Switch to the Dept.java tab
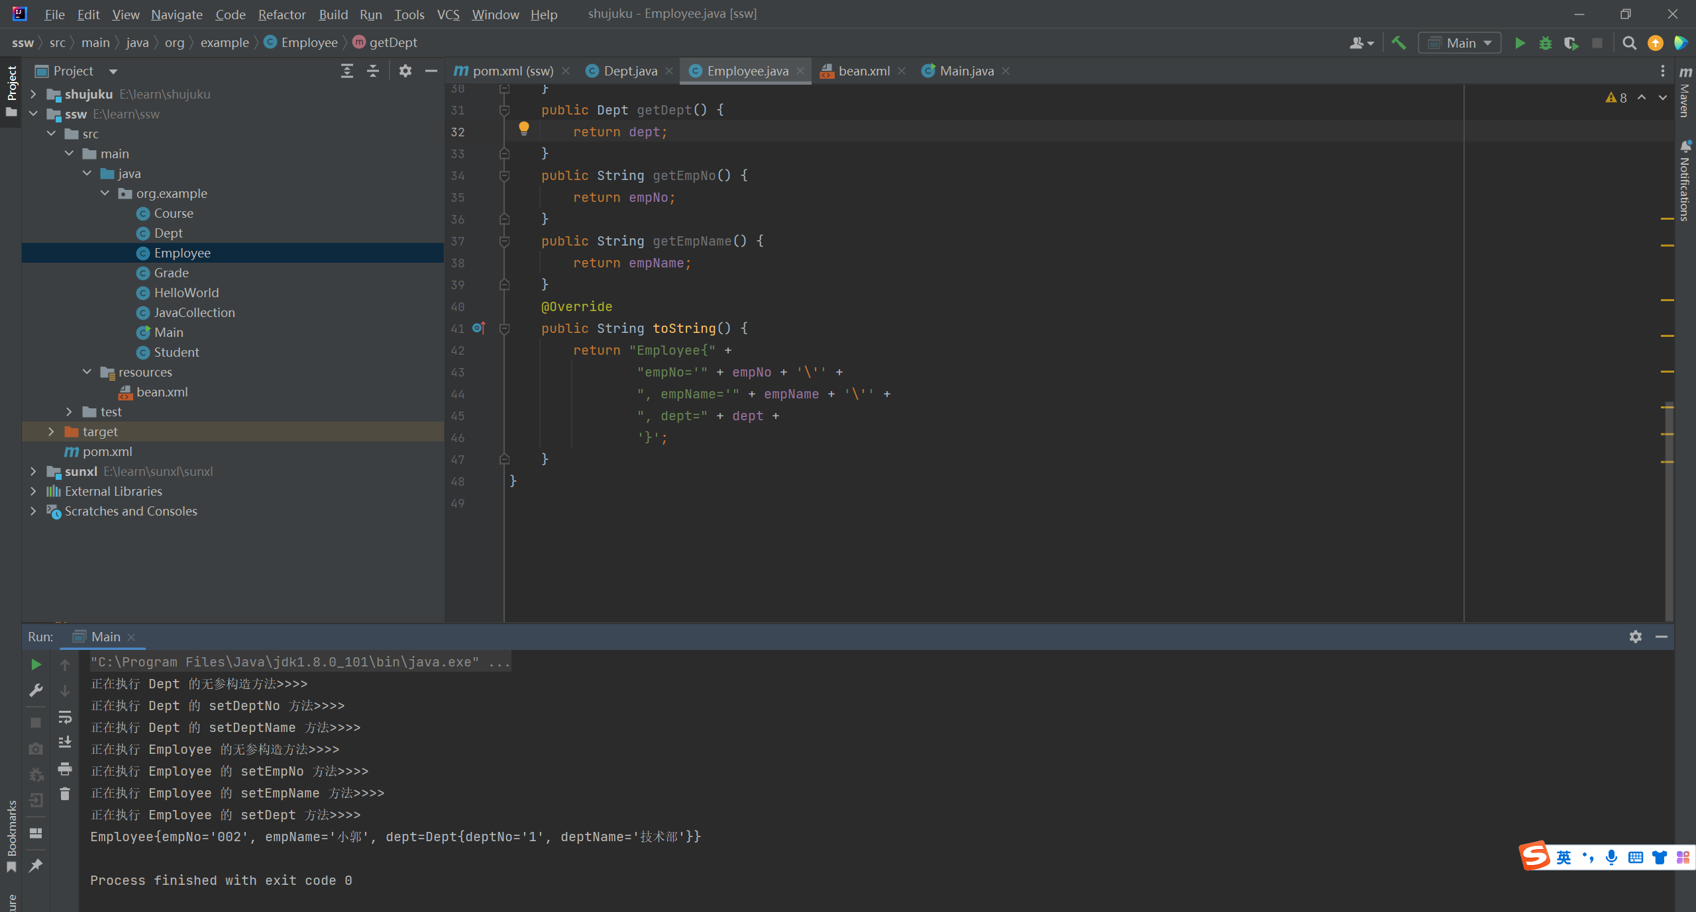Viewport: 1696px width, 912px height. click(629, 71)
